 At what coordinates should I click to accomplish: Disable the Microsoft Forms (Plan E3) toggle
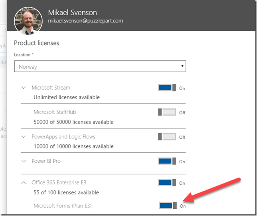168,206
